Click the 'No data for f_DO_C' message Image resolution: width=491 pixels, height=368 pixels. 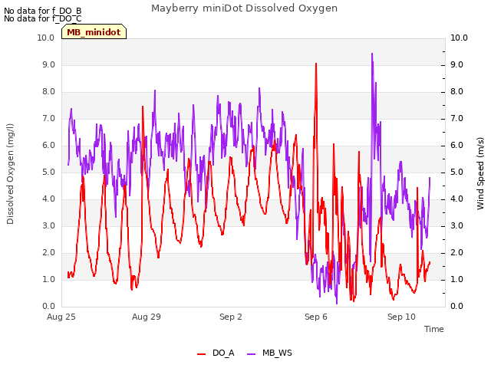tap(43, 18)
